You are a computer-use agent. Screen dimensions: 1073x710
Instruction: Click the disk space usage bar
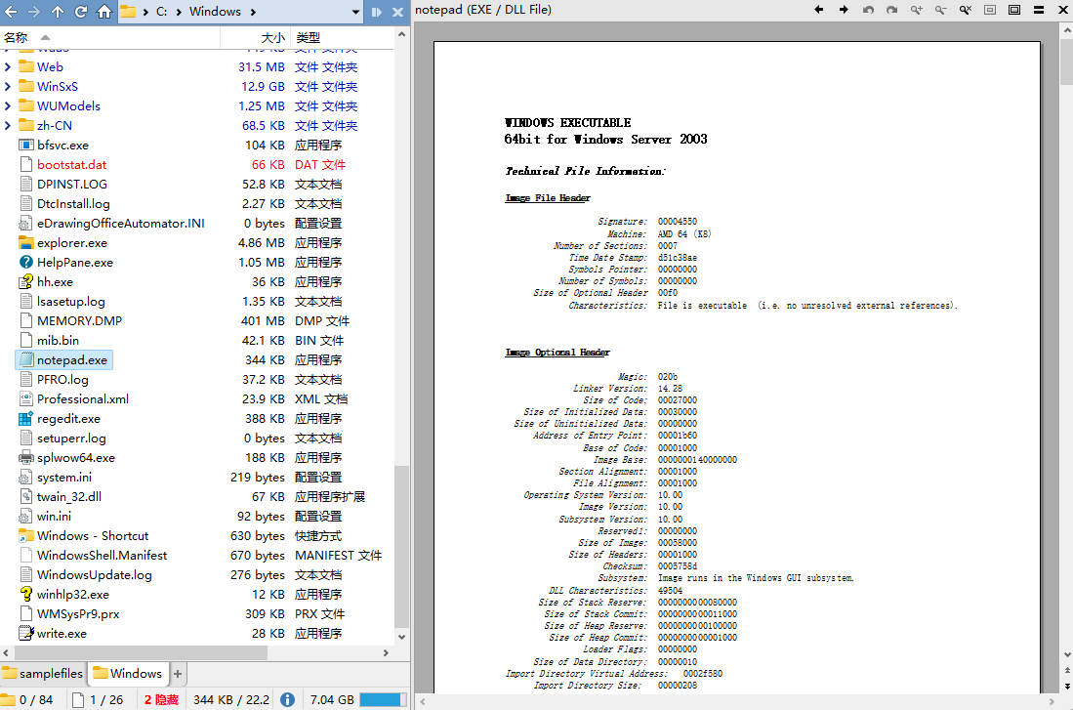(383, 699)
